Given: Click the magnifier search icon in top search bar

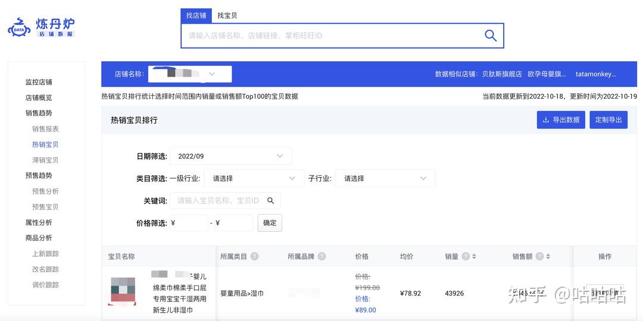Looking at the screenshot, I should (x=491, y=36).
